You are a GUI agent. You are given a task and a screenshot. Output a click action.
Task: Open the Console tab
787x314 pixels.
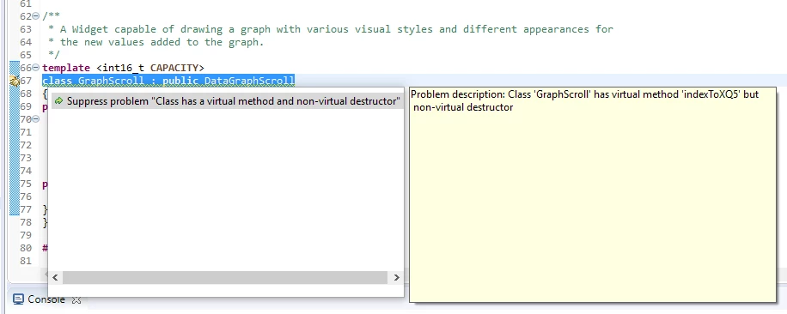[x=46, y=299]
